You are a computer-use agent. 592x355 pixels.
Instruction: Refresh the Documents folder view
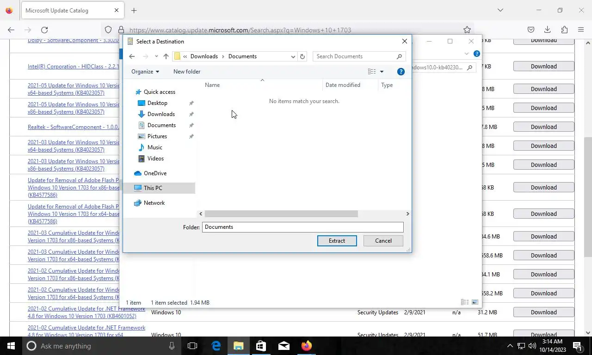point(302,56)
